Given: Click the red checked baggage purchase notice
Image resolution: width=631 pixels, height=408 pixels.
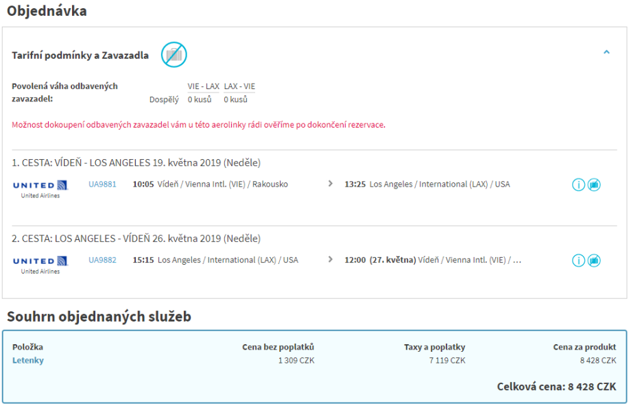Looking at the screenshot, I should pos(198,125).
